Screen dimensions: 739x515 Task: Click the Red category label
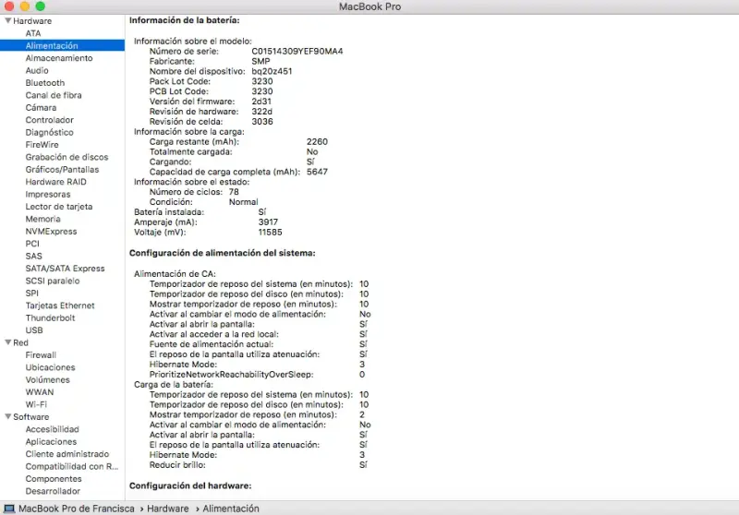pos(20,342)
